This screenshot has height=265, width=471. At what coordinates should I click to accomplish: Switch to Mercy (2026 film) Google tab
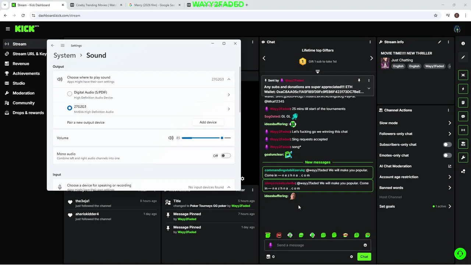pos(154,5)
